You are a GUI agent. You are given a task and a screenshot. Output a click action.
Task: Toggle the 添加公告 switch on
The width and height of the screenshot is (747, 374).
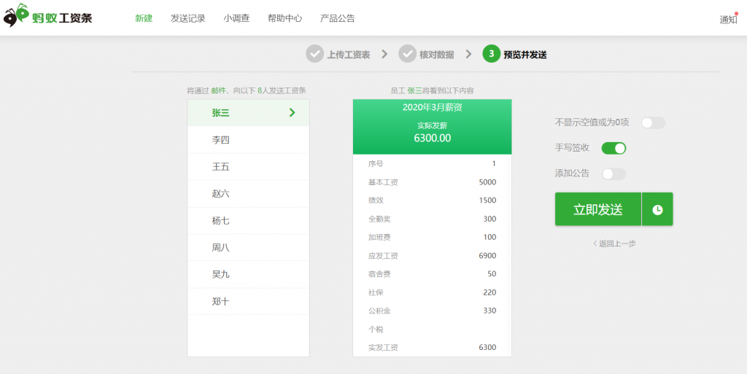coord(614,174)
